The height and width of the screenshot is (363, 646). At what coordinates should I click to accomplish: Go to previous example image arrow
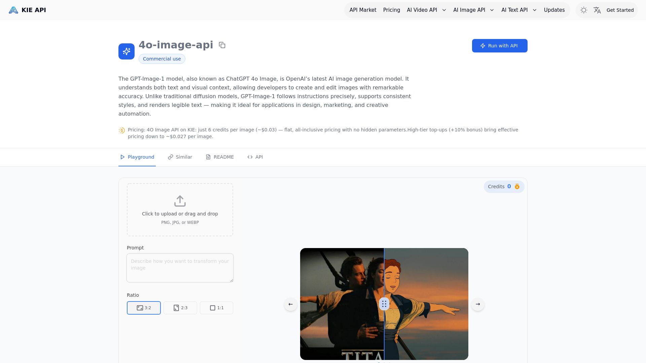click(291, 304)
